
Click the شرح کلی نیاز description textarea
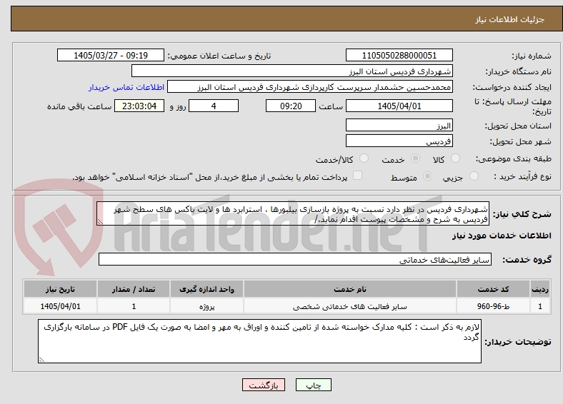293,213
